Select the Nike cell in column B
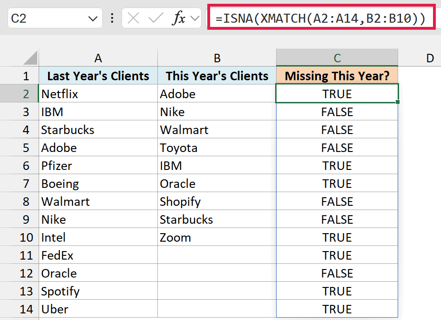 pos(217,111)
